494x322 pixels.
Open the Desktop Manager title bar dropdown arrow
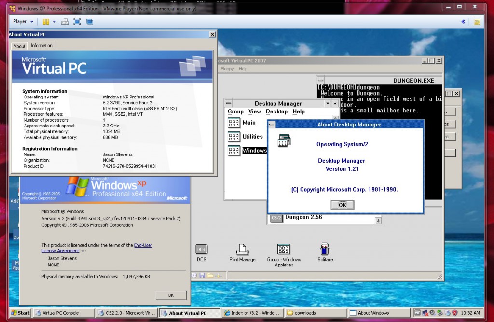click(x=327, y=103)
